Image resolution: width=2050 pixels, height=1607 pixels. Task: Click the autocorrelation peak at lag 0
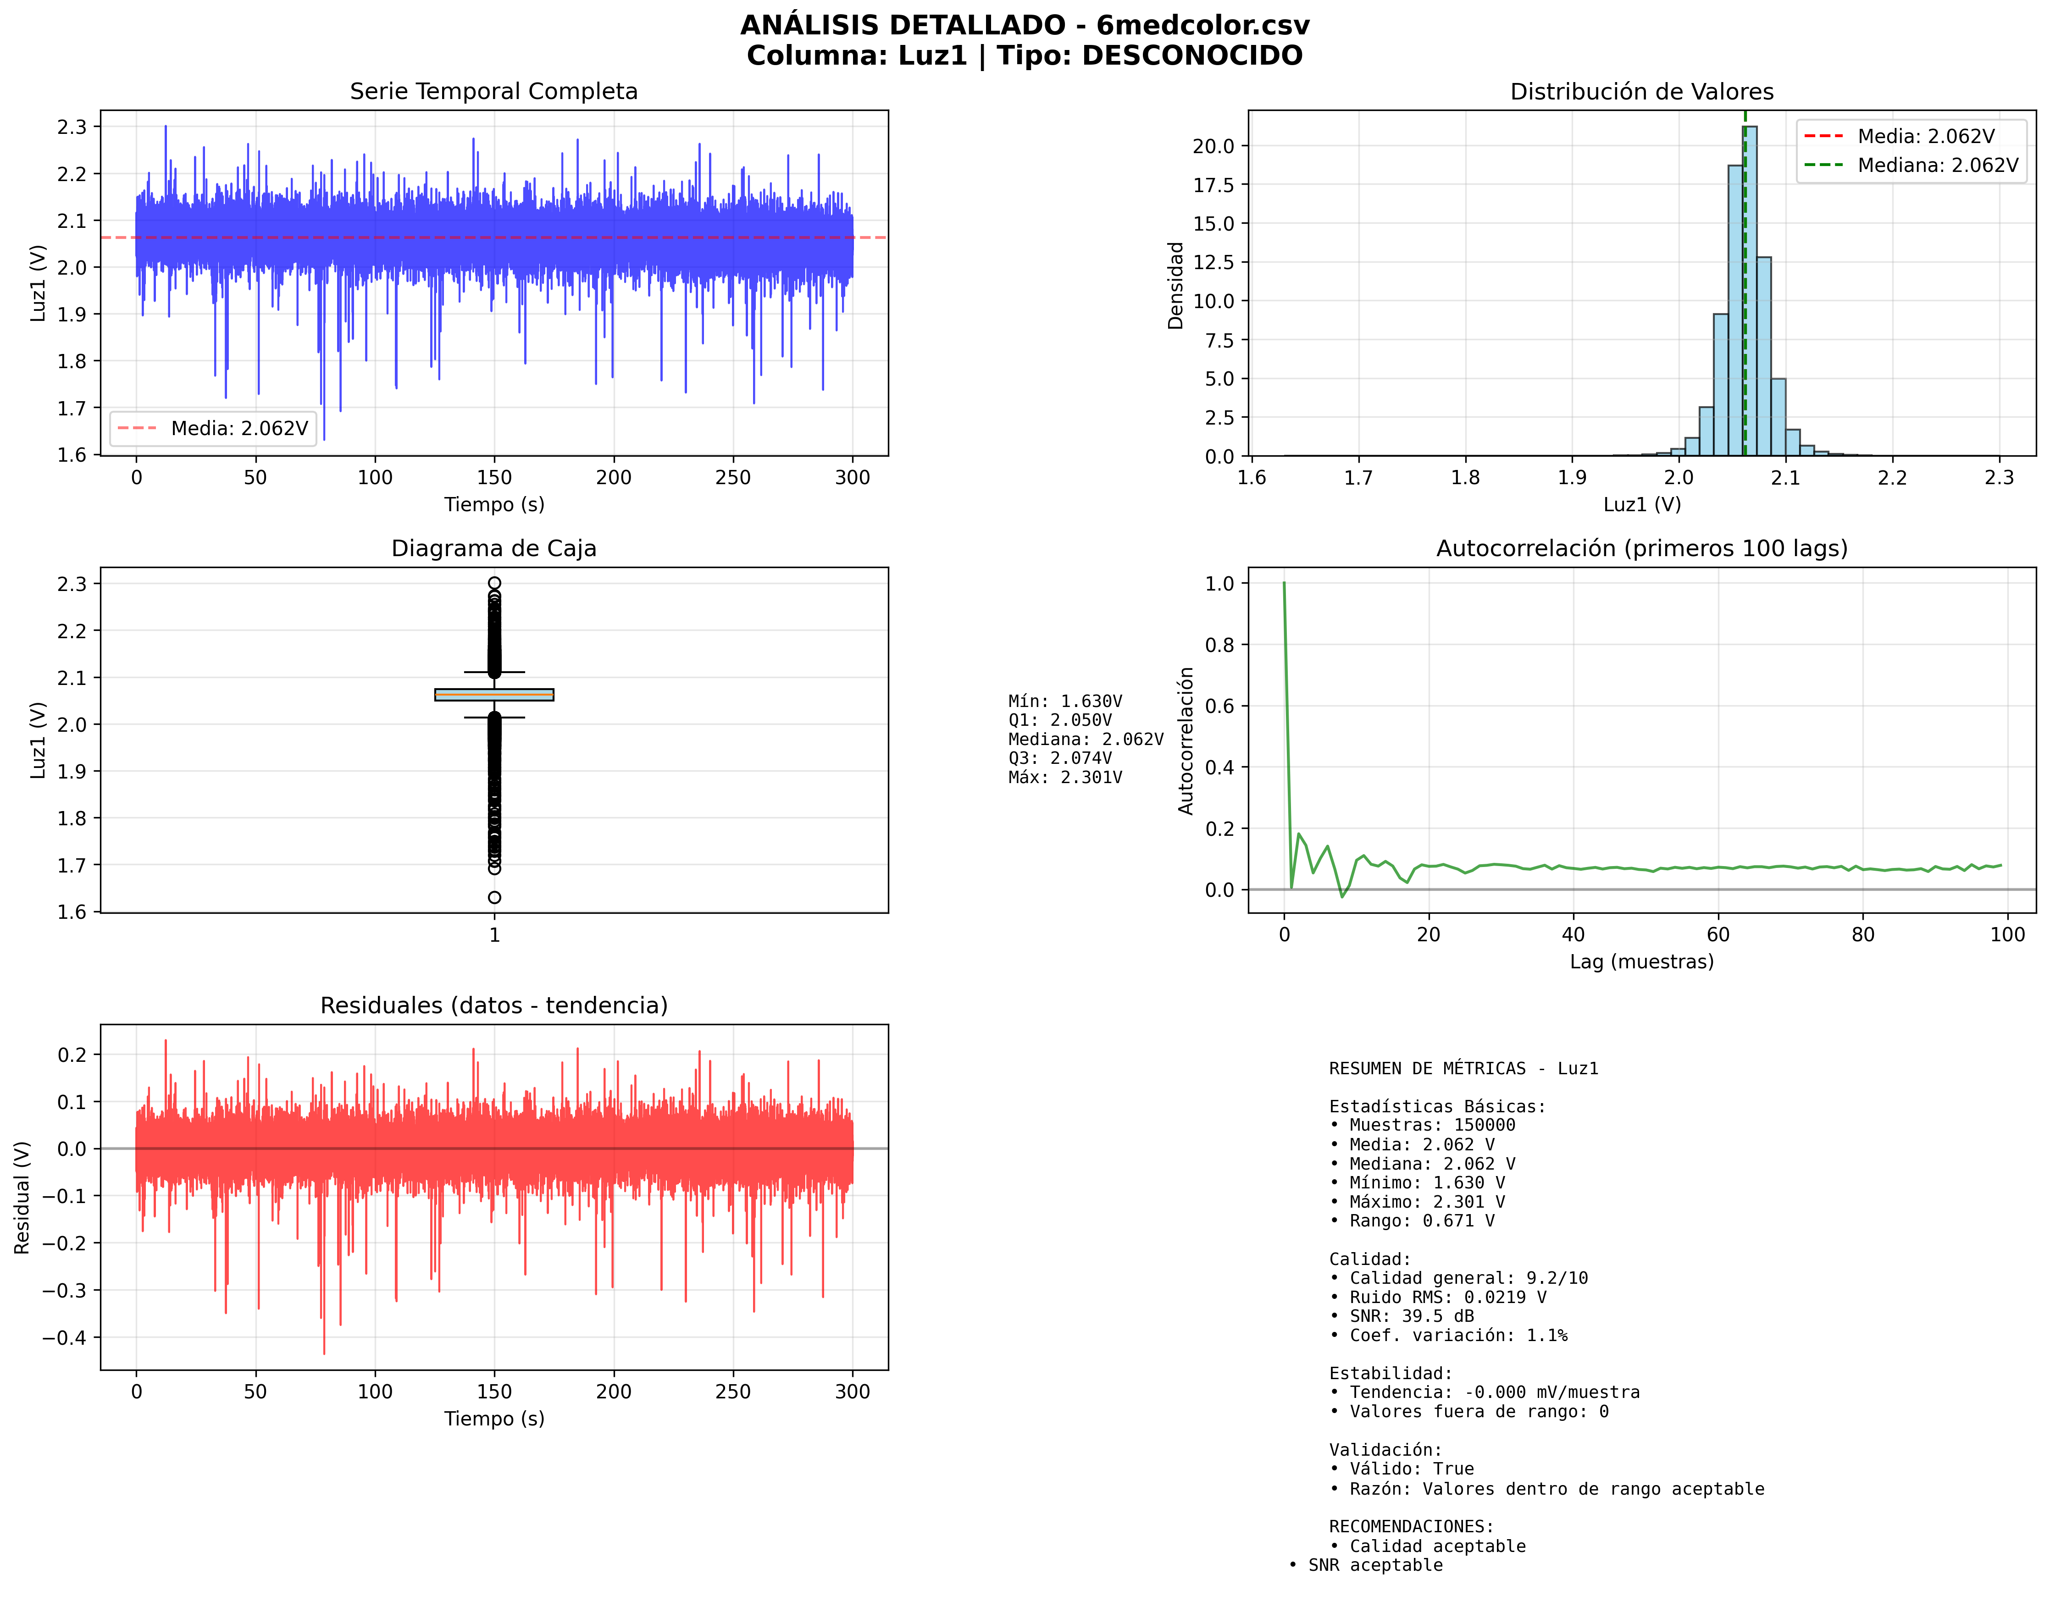(x=1284, y=584)
